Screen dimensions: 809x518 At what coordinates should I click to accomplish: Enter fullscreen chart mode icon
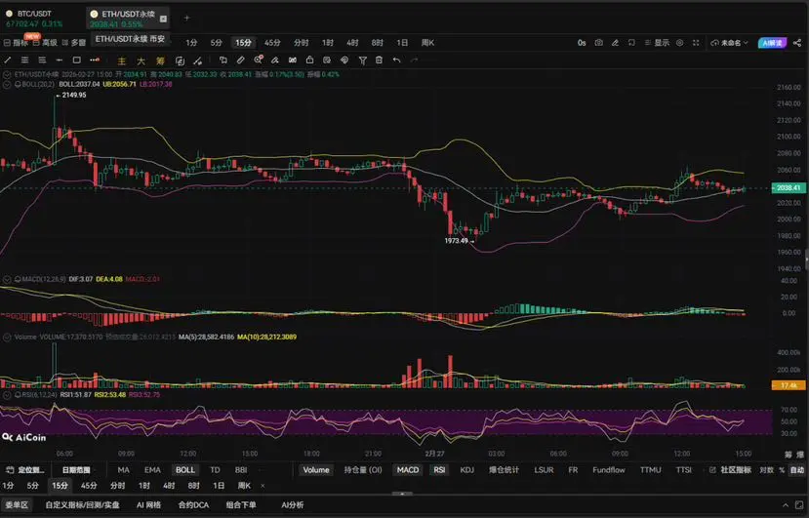(x=696, y=43)
